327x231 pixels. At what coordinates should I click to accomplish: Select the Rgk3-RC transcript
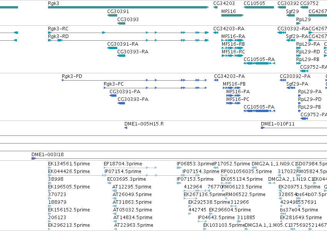pos(128,33)
